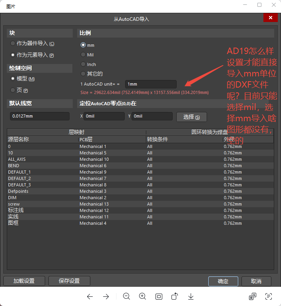Change Mechanical 5 mapping of layer 10
This screenshot has height=306, width=281.
coord(112,153)
